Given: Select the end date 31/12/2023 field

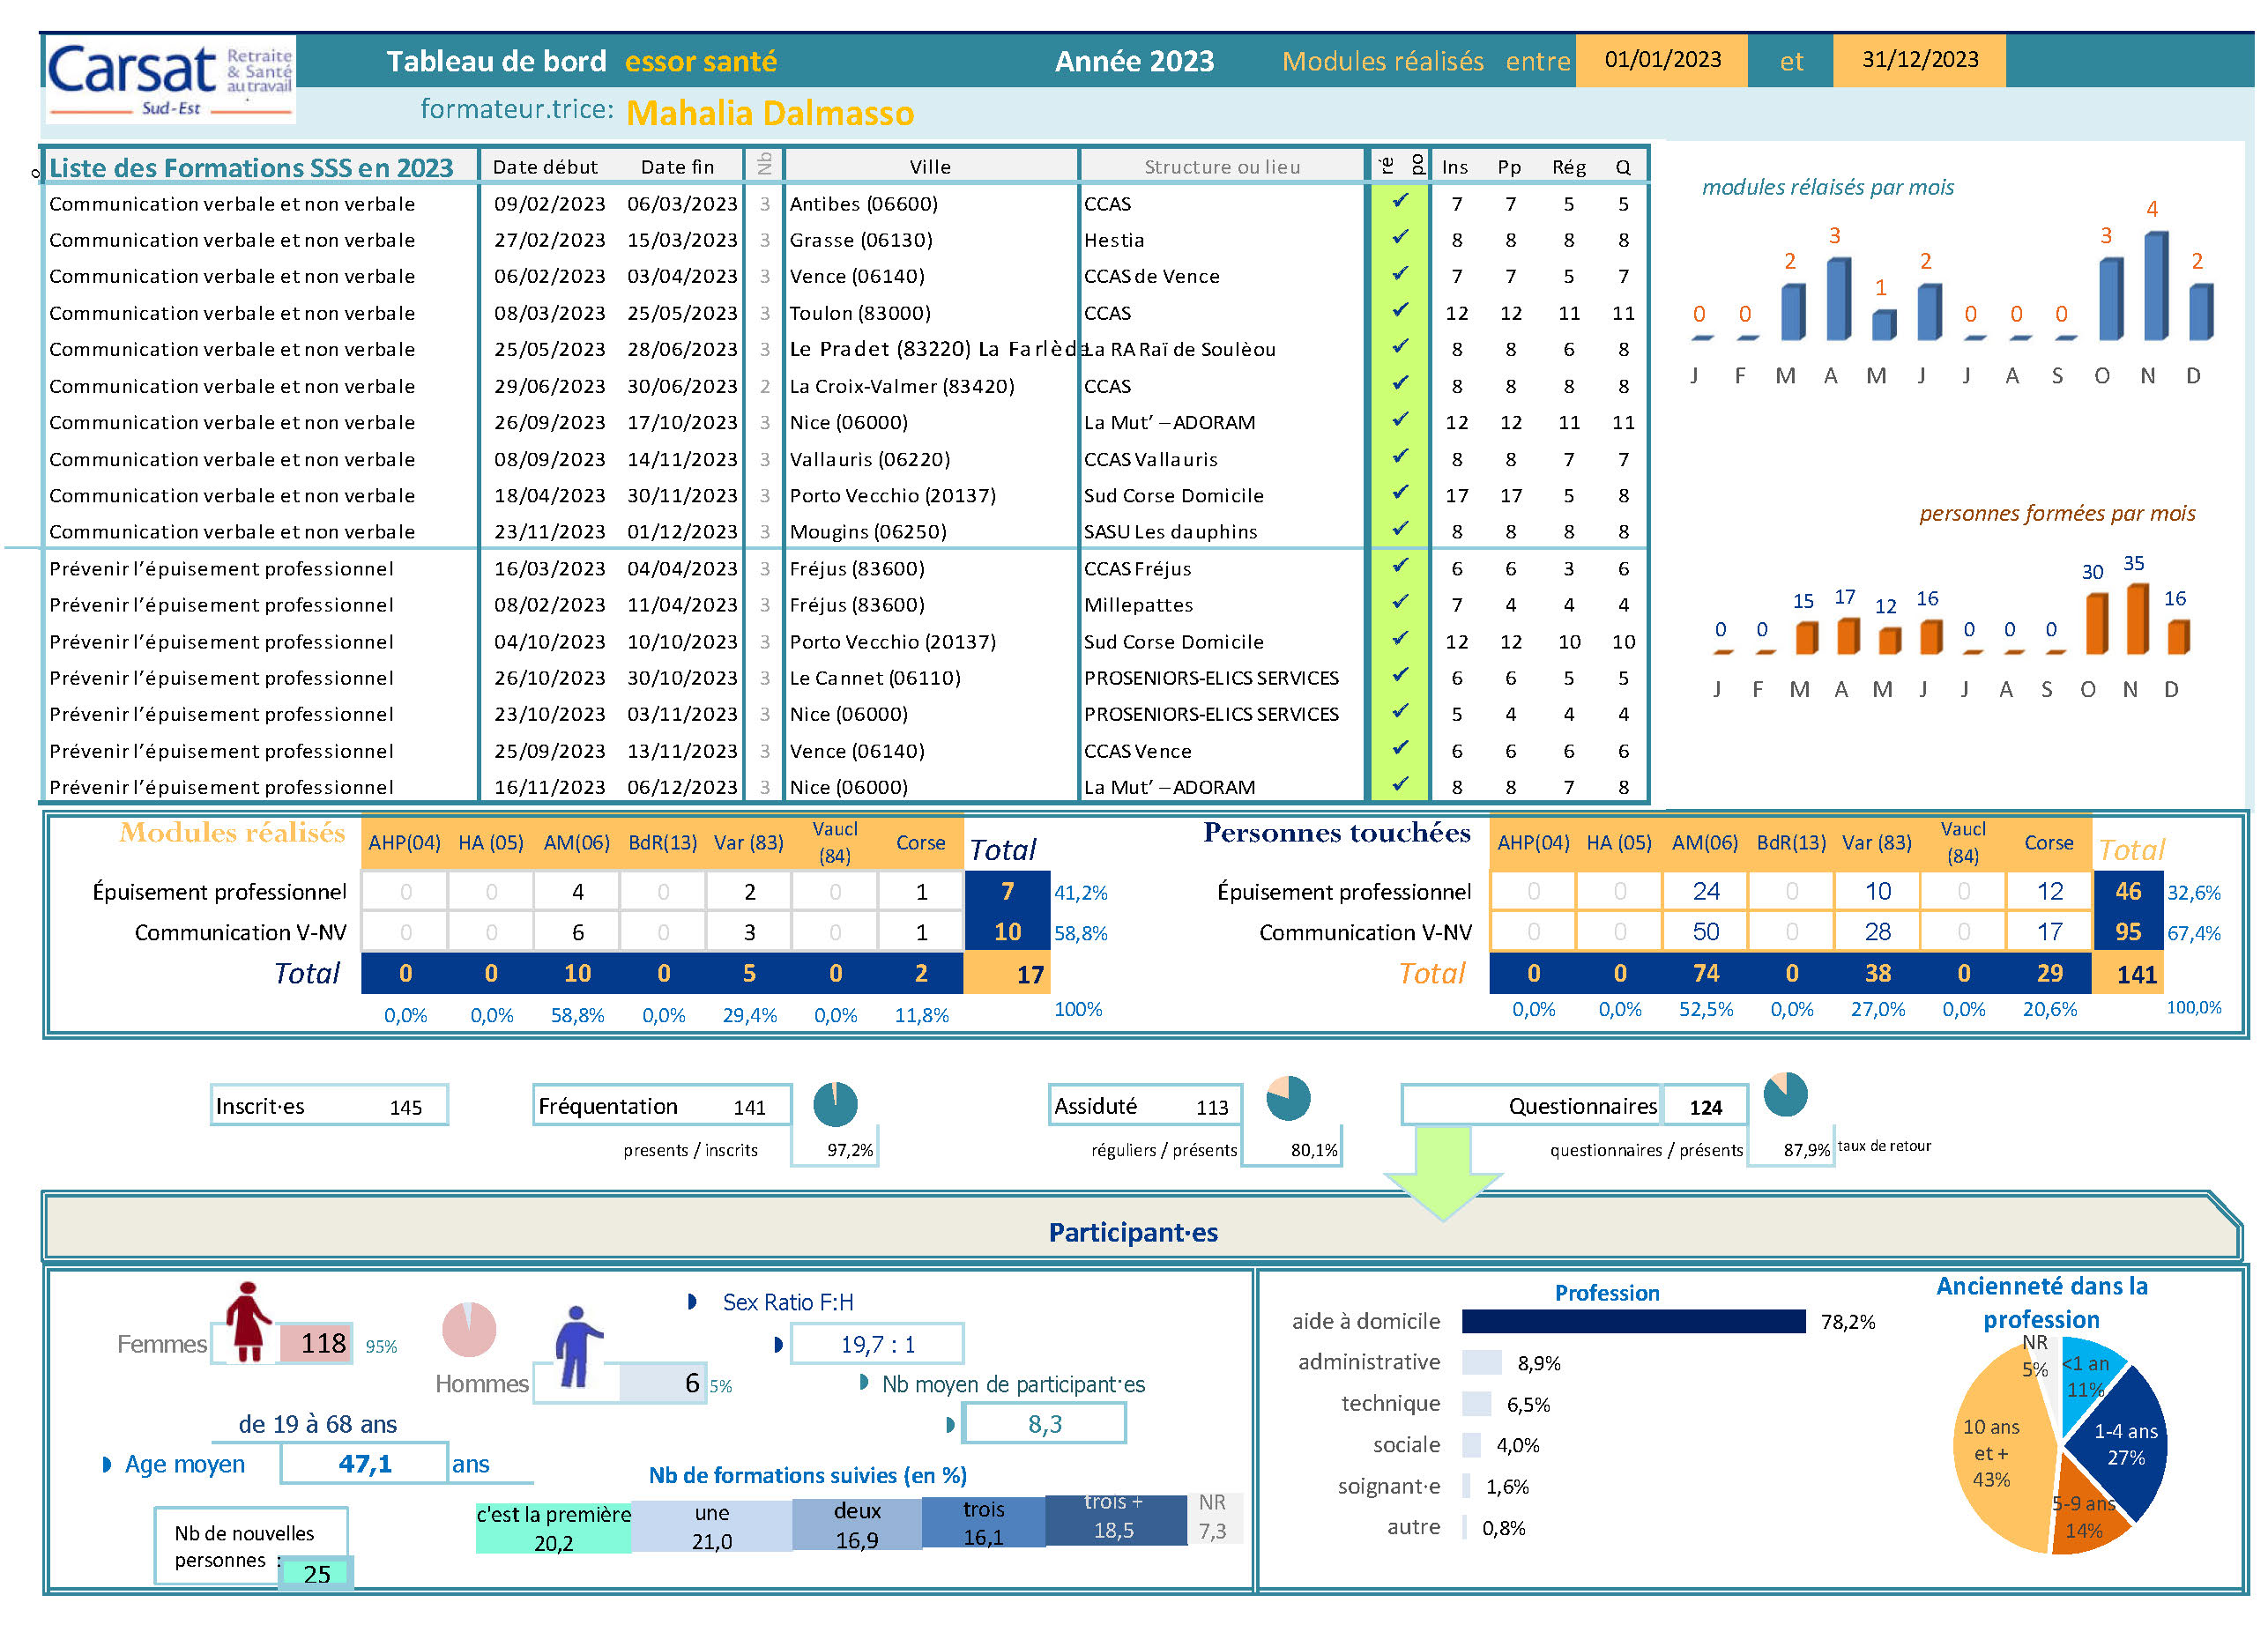Looking at the screenshot, I should (x=1919, y=60).
